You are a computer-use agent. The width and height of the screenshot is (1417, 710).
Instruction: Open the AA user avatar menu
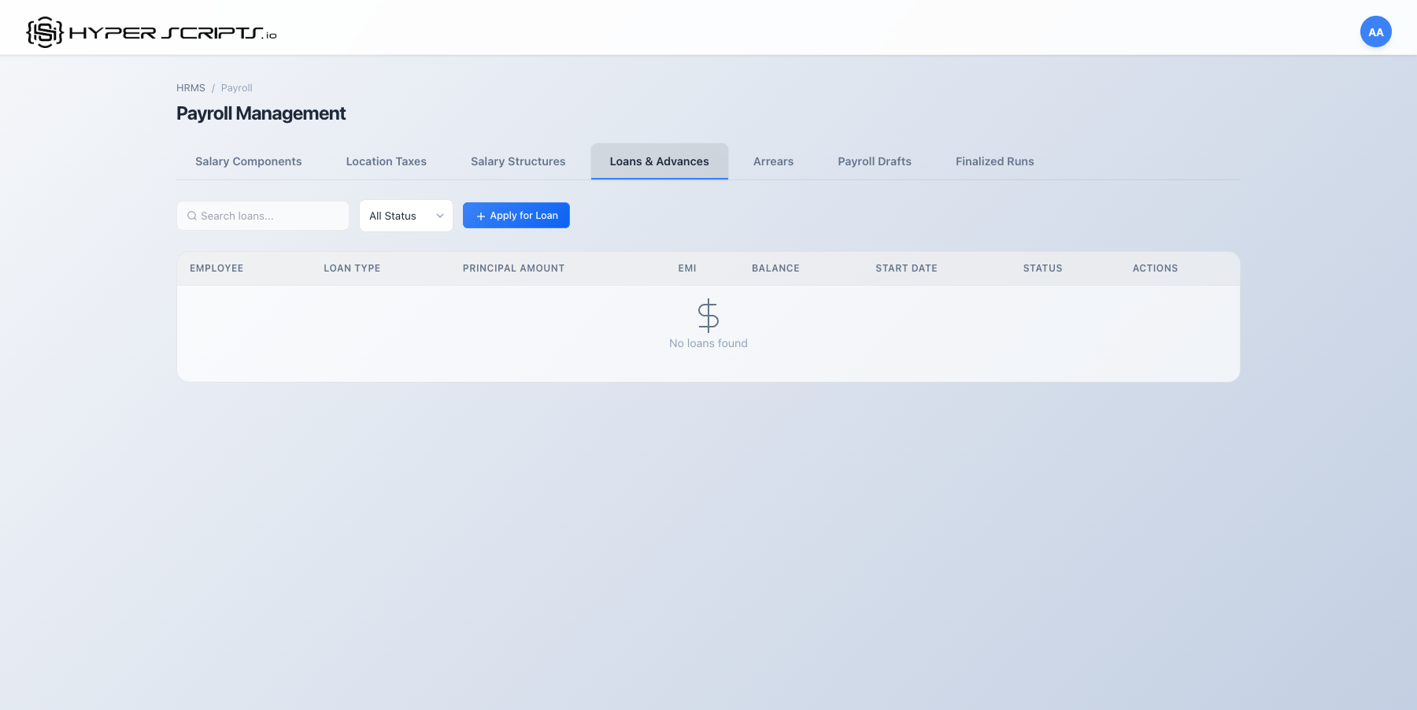coord(1375,31)
